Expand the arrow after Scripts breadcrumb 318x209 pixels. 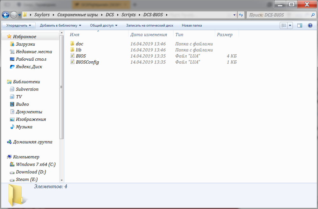pos(140,15)
